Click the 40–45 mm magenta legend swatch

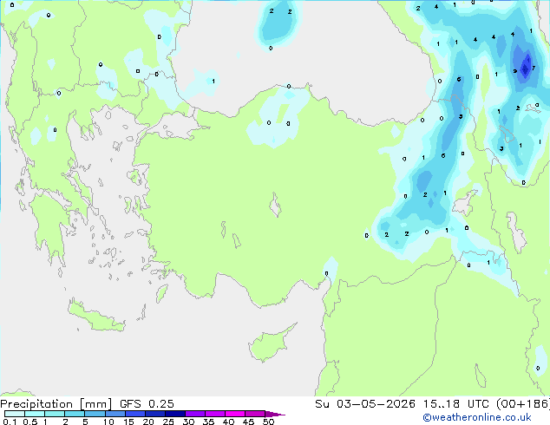click(235, 414)
